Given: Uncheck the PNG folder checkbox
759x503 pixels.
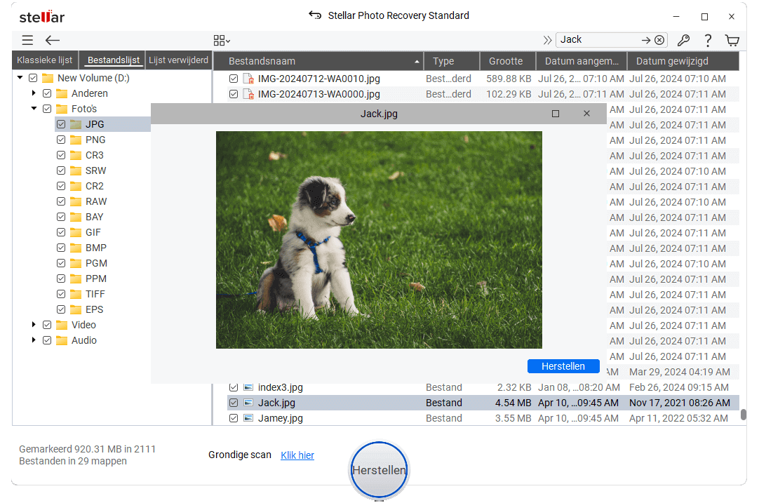Looking at the screenshot, I should pos(61,140).
